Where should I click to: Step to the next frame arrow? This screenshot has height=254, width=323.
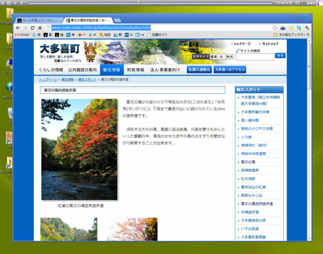(x=21, y=3)
